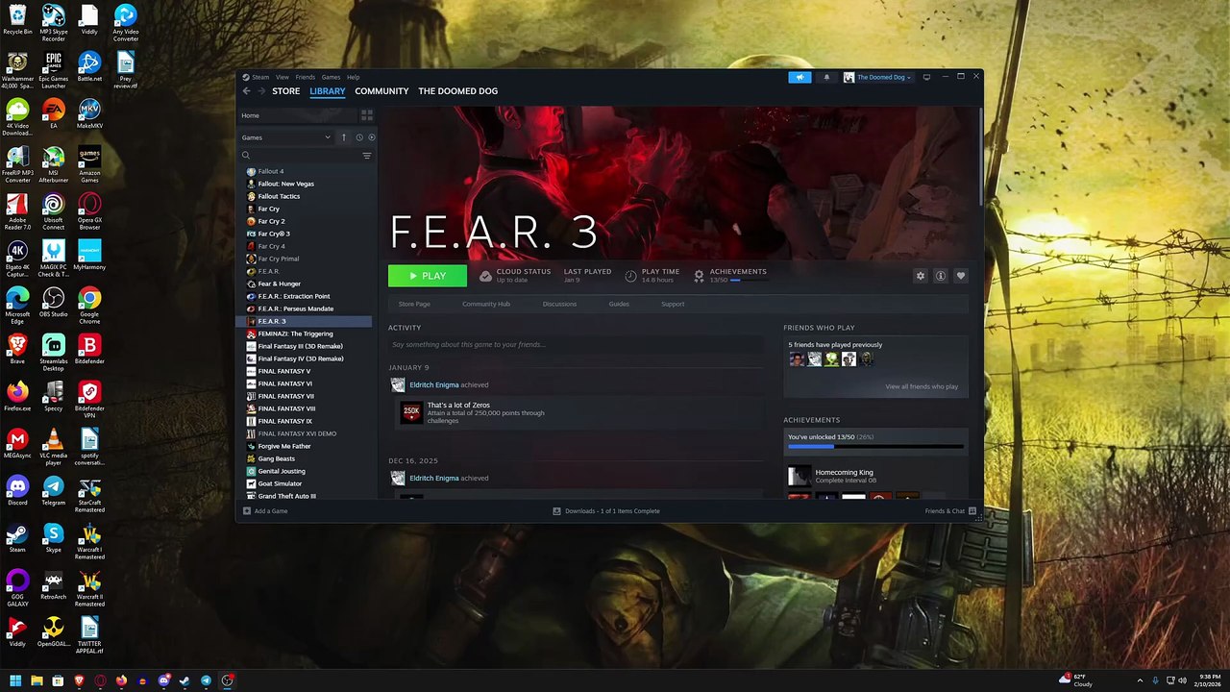Switch to the STORE tab
1230x692 pixels.
(x=285, y=91)
